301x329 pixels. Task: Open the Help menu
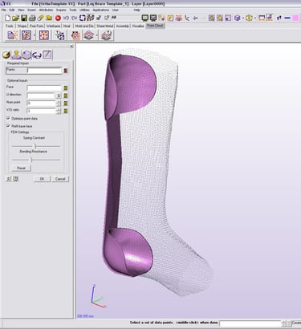tap(136, 10)
